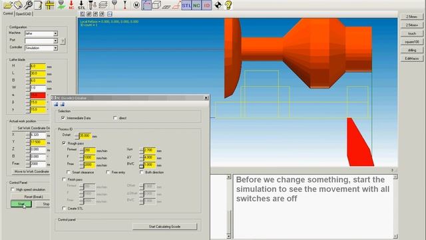The image size is (426, 240).
Task: Click the highlighted red path view icon
Action: [x=146, y=5]
